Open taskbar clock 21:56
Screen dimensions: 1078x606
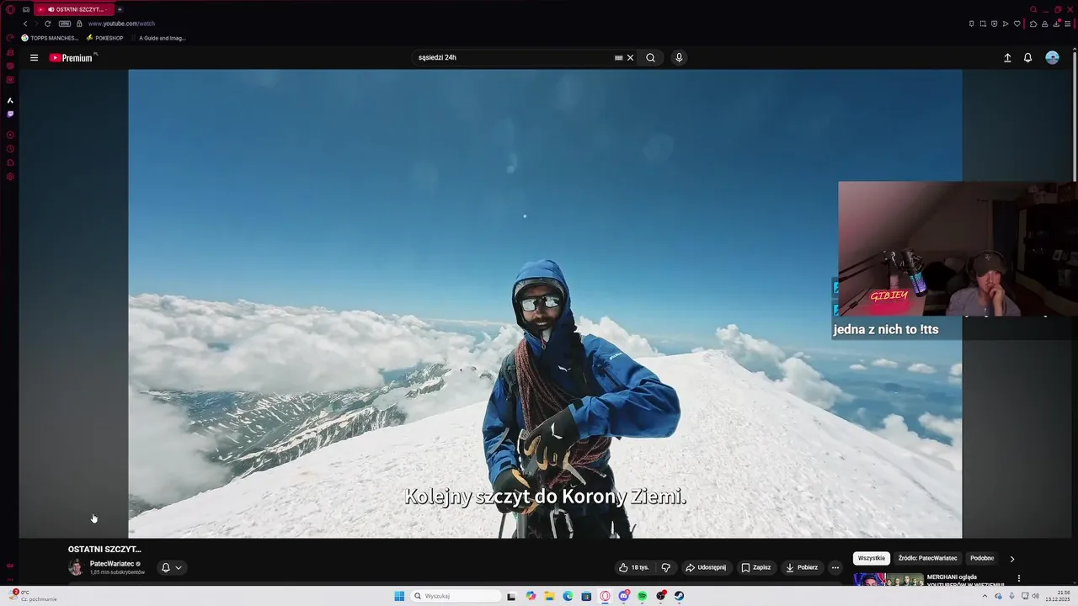coord(1058,596)
